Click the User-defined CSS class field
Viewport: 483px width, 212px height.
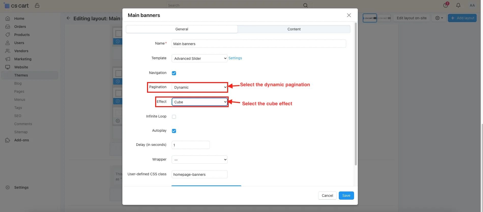pos(200,174)
